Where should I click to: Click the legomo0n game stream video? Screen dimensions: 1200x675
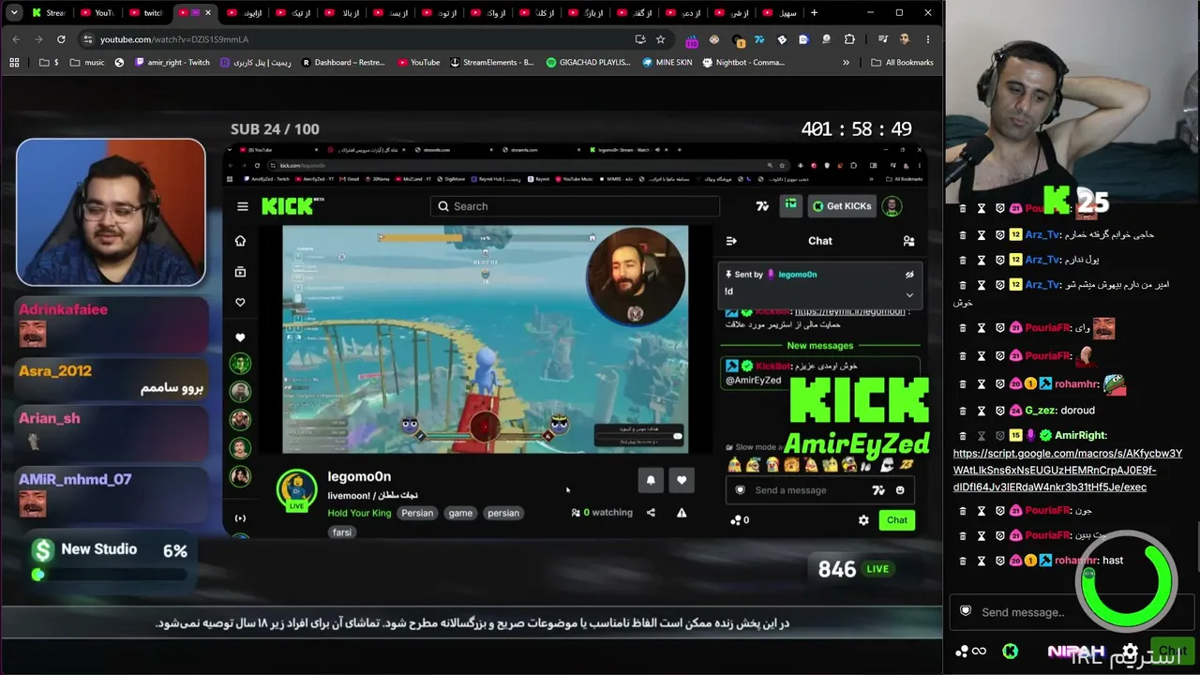(485, 339)
